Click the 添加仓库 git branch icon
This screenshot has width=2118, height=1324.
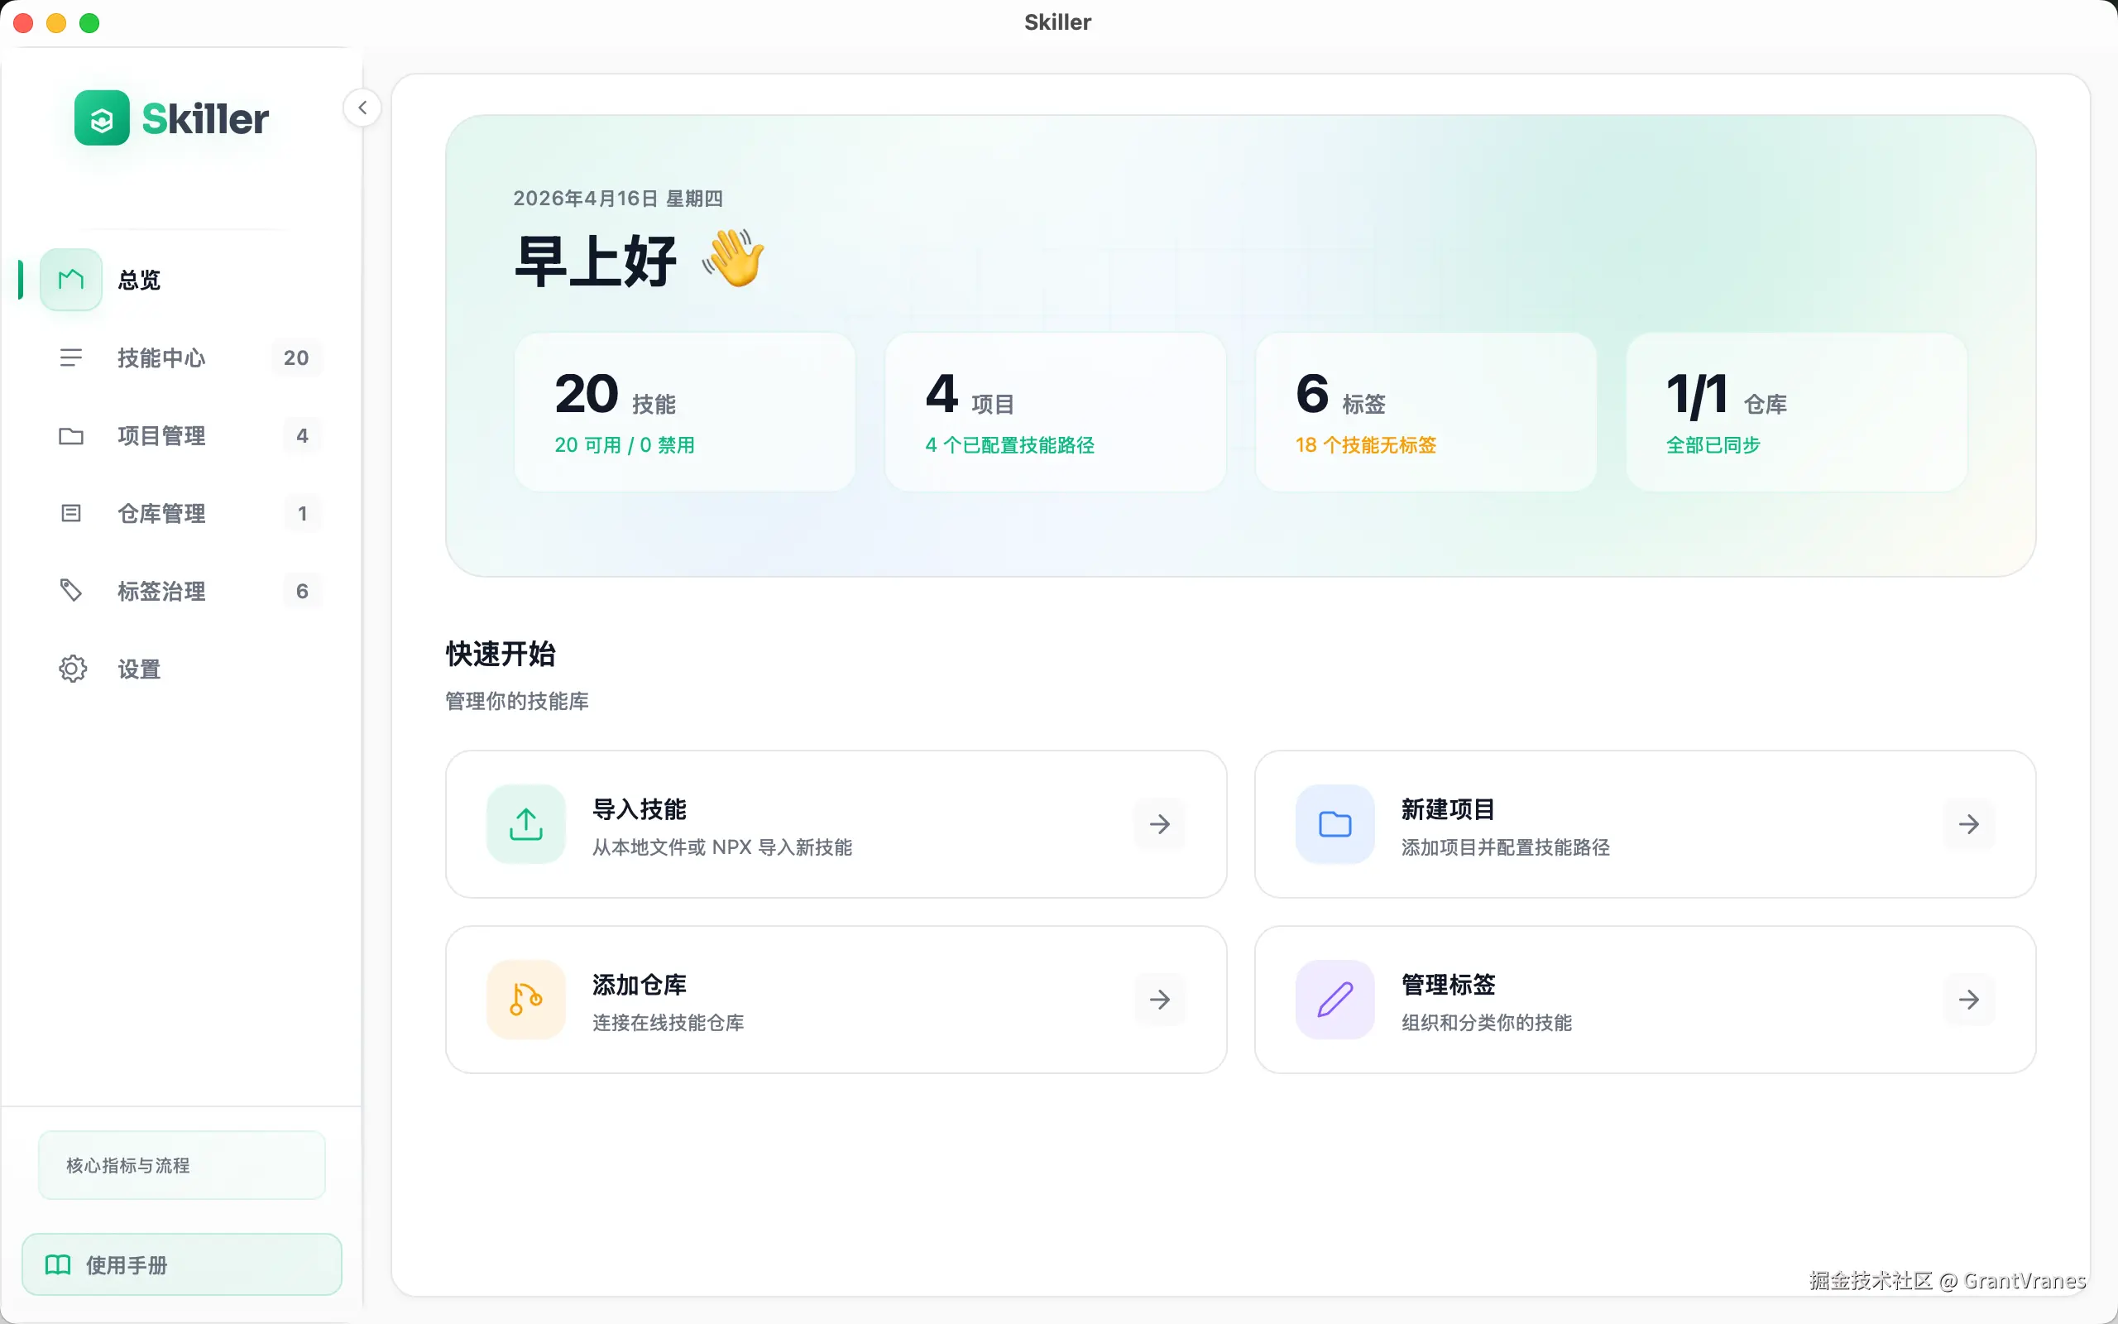[526, 999]
